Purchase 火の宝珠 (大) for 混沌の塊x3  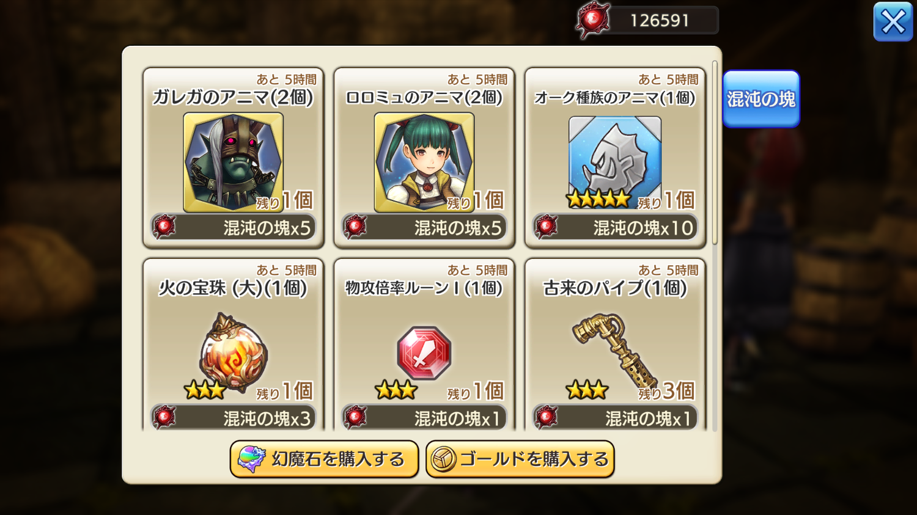point(234,418)
